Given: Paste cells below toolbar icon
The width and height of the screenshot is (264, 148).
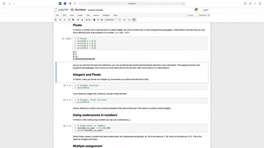Looking at the screenshot, I should coord(73,20).
